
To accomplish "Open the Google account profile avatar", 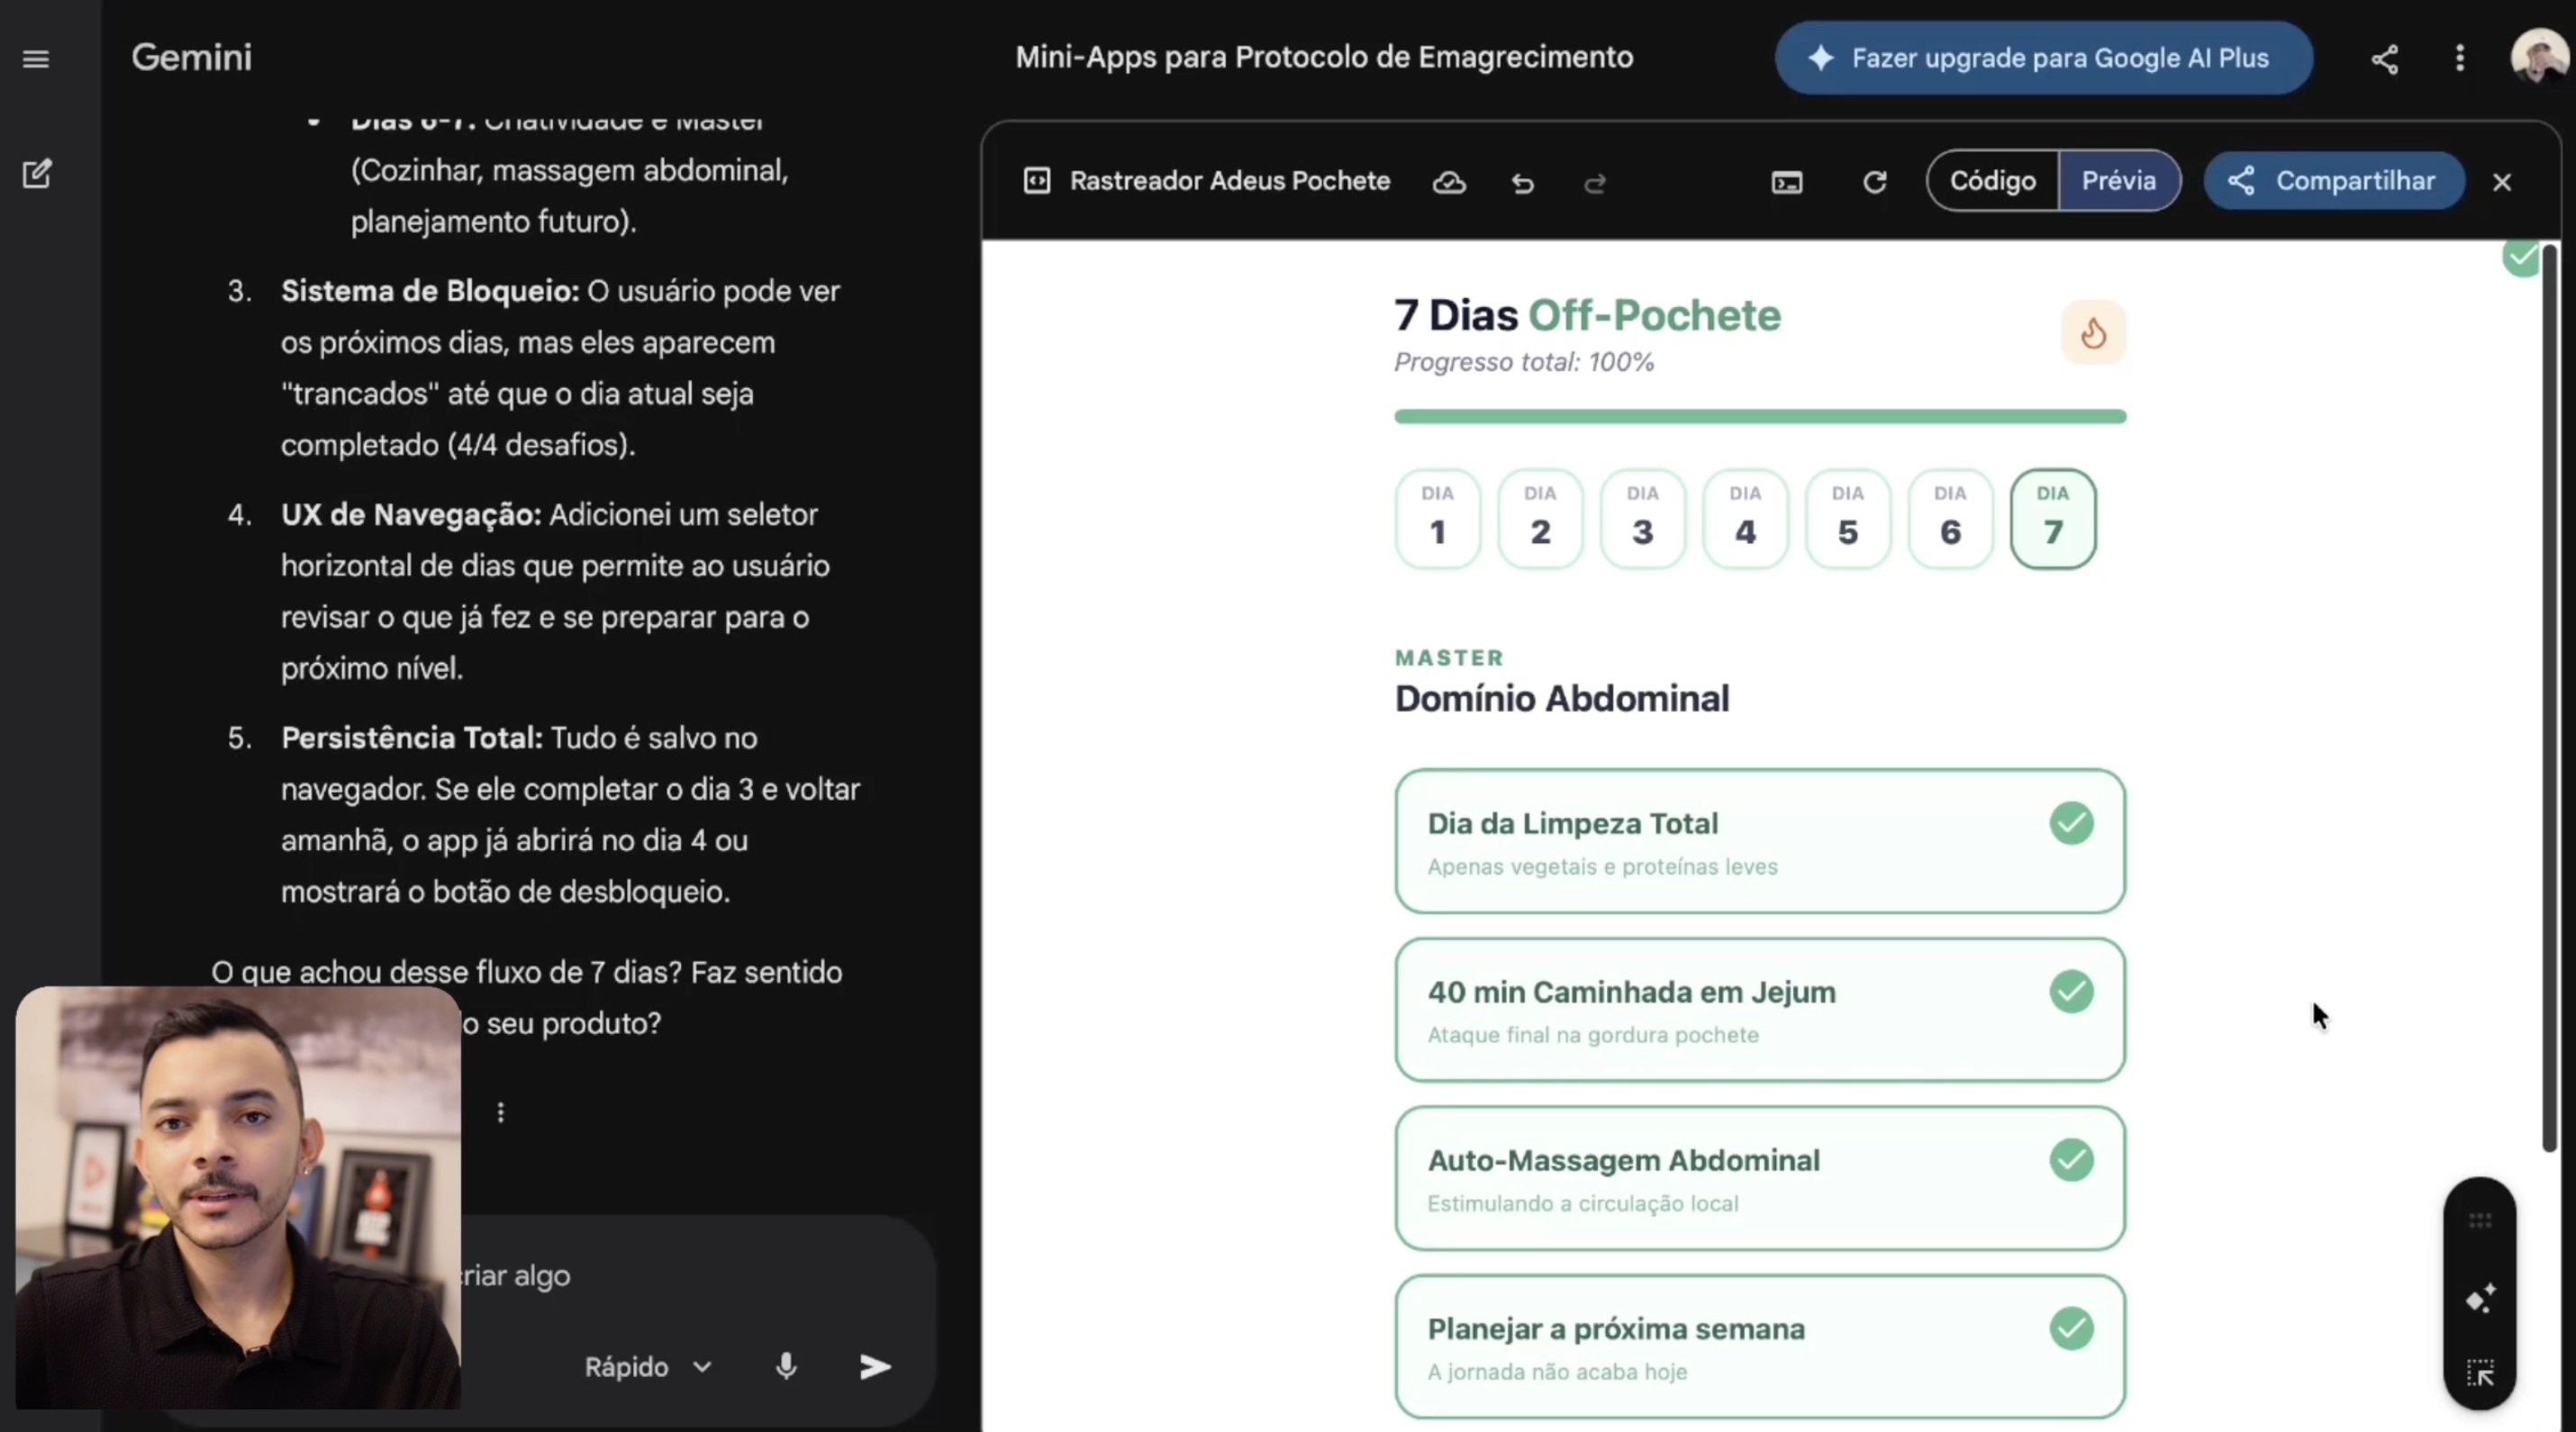I will pyautogui.click(x=2538, y=58).
